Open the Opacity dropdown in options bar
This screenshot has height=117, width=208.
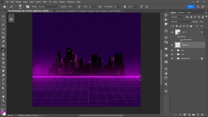74,6
